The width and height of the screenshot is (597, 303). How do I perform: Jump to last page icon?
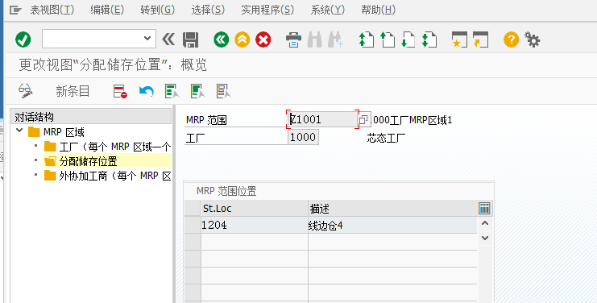tap(429, 39)
